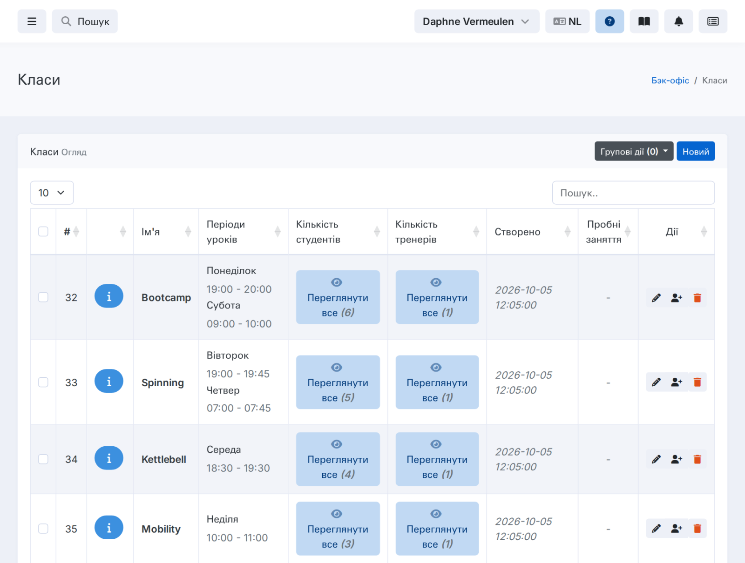Open the book documentation icon

click(644, 21)
